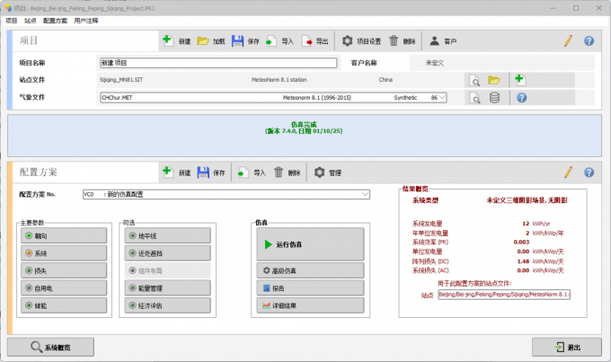Open the 用户注释 menu
Viewport: 611px width, 362px height.
86,21
